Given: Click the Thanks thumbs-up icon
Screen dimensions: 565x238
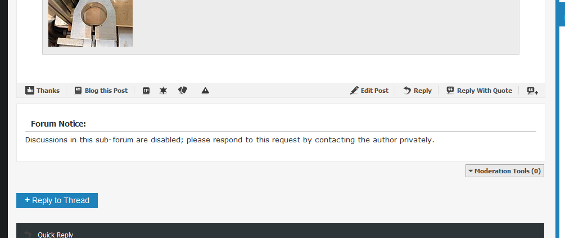Looking at the screenshot, I should pos(30,91).
